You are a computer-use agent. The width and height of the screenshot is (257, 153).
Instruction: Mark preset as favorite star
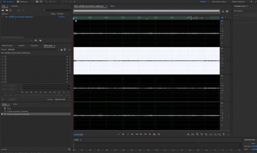69,50
